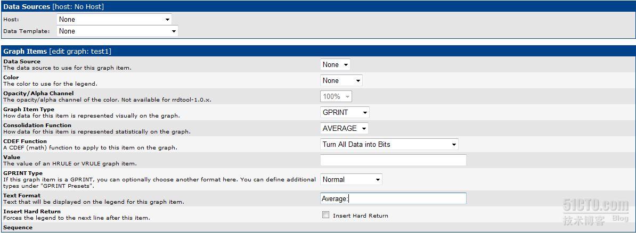This screenshot has width=636, height=233.
Task: Click the Value input field
Action: click(394, 160)
